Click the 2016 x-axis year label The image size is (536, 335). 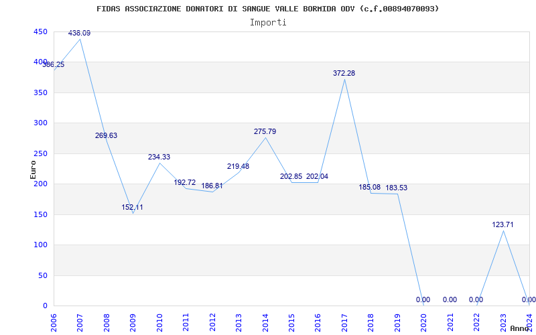tap(318, 322)
